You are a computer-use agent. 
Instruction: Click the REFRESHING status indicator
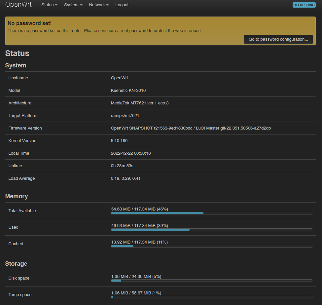coord(304,5)
